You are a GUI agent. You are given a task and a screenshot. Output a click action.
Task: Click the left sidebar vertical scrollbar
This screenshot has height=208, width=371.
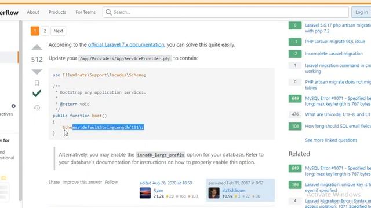coord(21,110)
